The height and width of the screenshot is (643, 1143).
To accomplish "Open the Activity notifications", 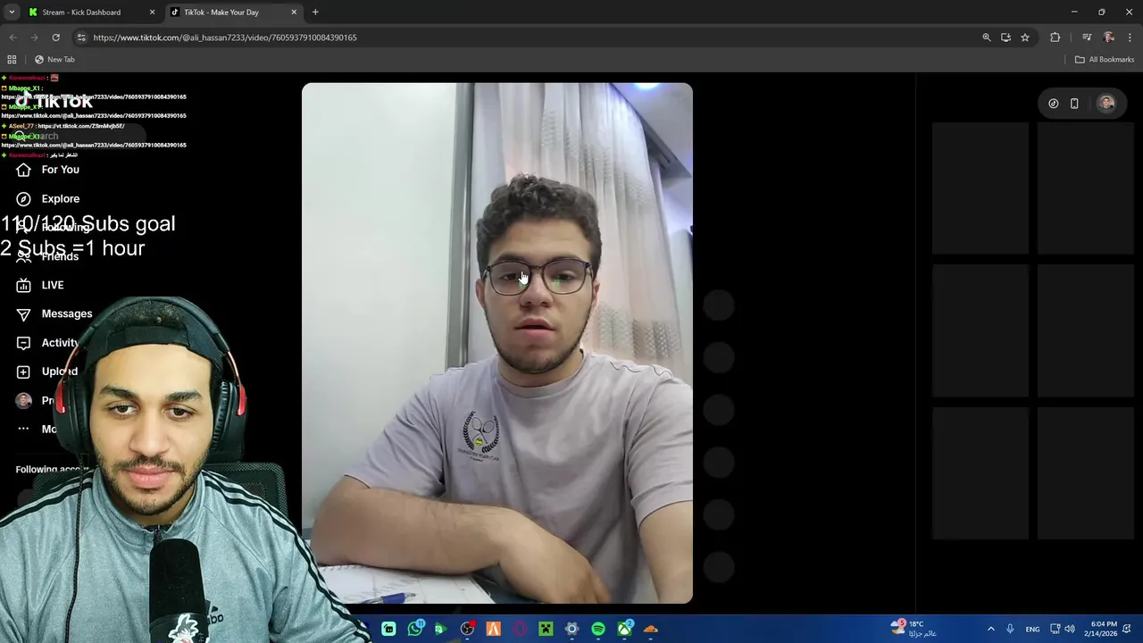I will point(48,343).
